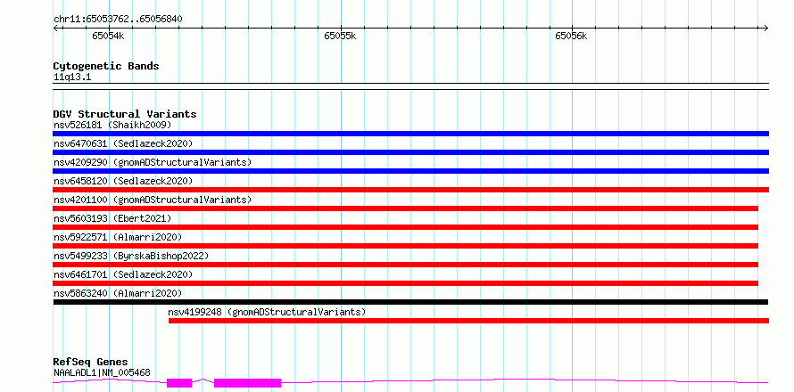This screenshot has height=392, width=794.
Task: Open the NAALADL1|NM_005468 gene label
Action: 102,372
